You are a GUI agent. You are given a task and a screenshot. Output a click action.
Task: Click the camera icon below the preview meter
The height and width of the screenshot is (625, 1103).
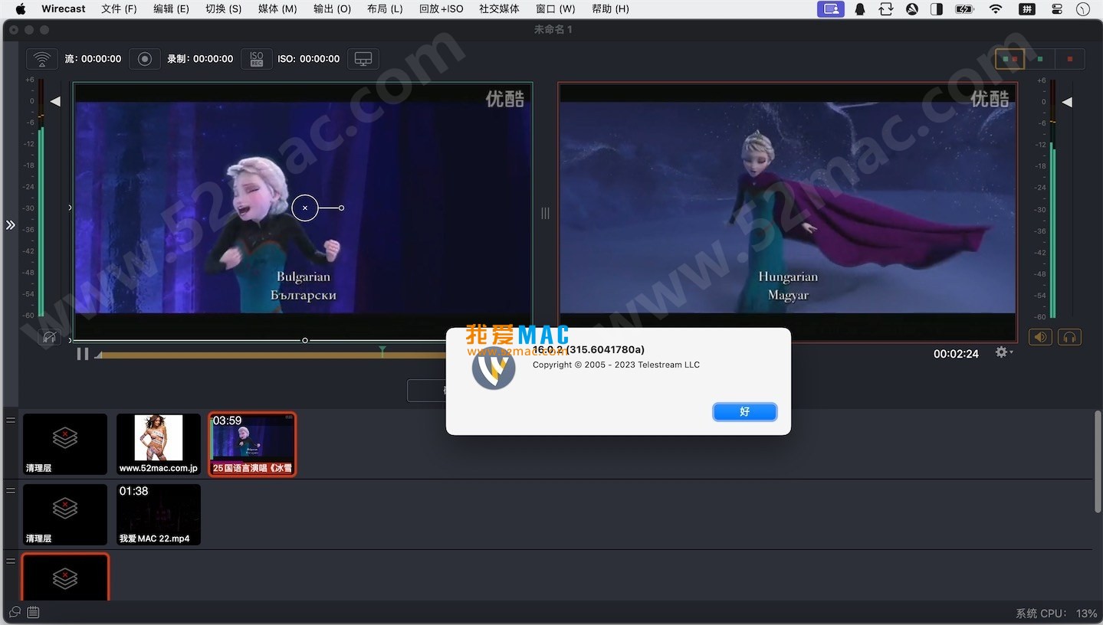coord(49,336)
